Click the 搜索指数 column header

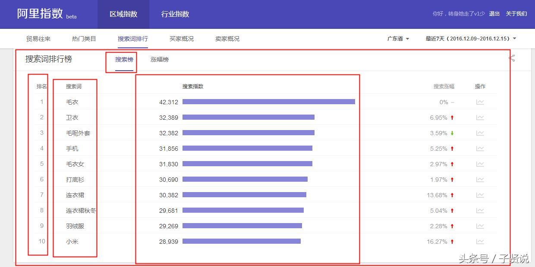coord(193,87)
